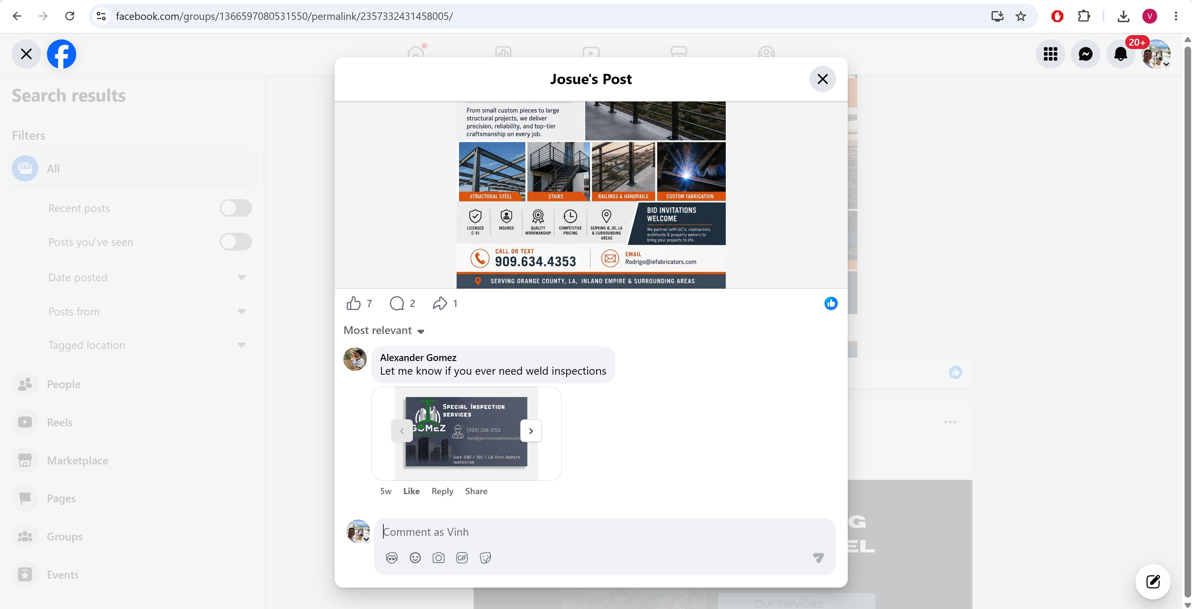Open the emoji picker in comment box
The height and width of the screenshot is (609, 1192).
[415, 558]
